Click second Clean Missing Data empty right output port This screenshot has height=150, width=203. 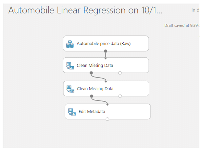pyautogui.click(x=120, y=96)
